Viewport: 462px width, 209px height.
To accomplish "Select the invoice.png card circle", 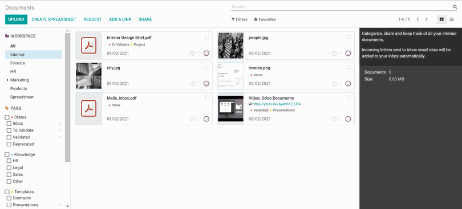I will coord(349,67).
